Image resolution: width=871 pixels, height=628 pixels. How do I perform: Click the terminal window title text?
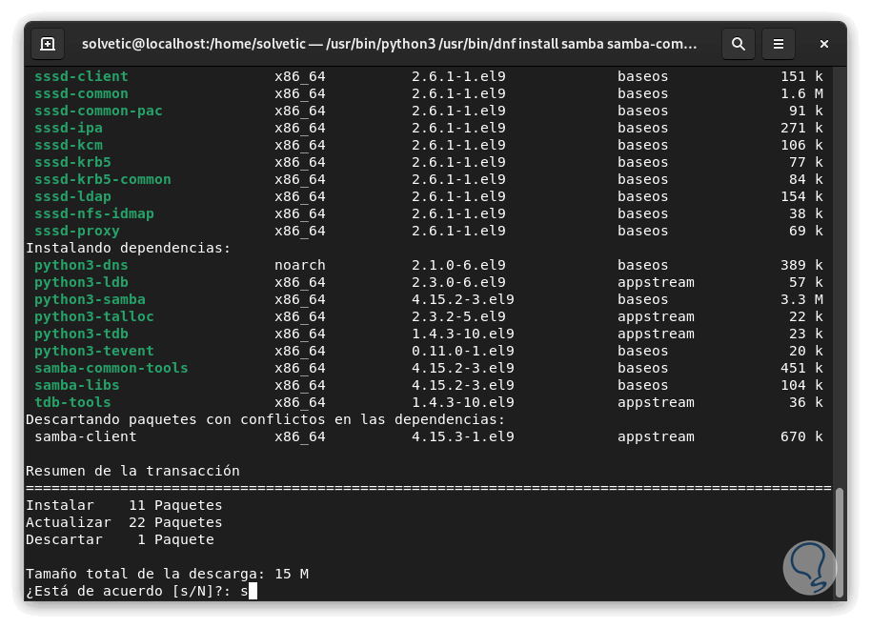[389, 44]
